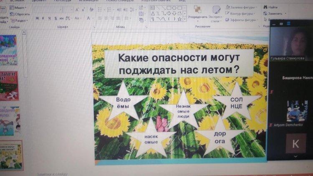Click decrease list level icon
The image size is (313, 176).
(119, 10)
